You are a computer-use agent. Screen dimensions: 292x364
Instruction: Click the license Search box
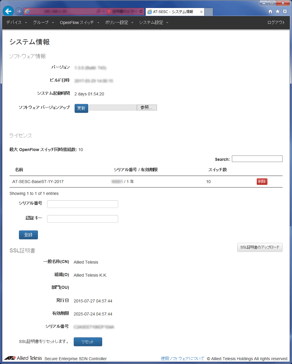(257, 159)
